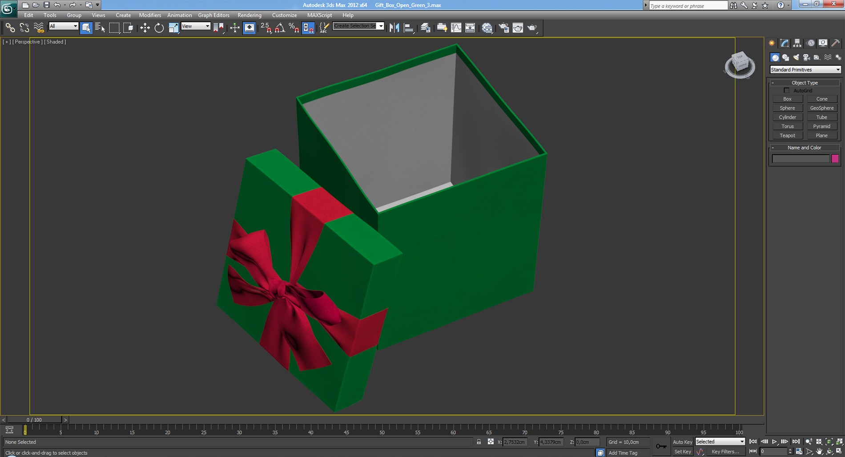Open the Standard Primitives dropdown

805,69
